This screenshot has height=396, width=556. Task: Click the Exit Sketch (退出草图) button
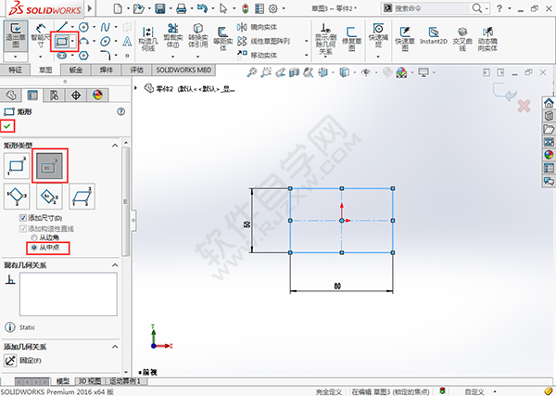(16, 35)
